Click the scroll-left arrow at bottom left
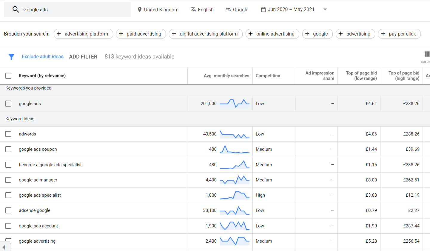The height and width of the screenshot is (251, 430). point(4,247)
